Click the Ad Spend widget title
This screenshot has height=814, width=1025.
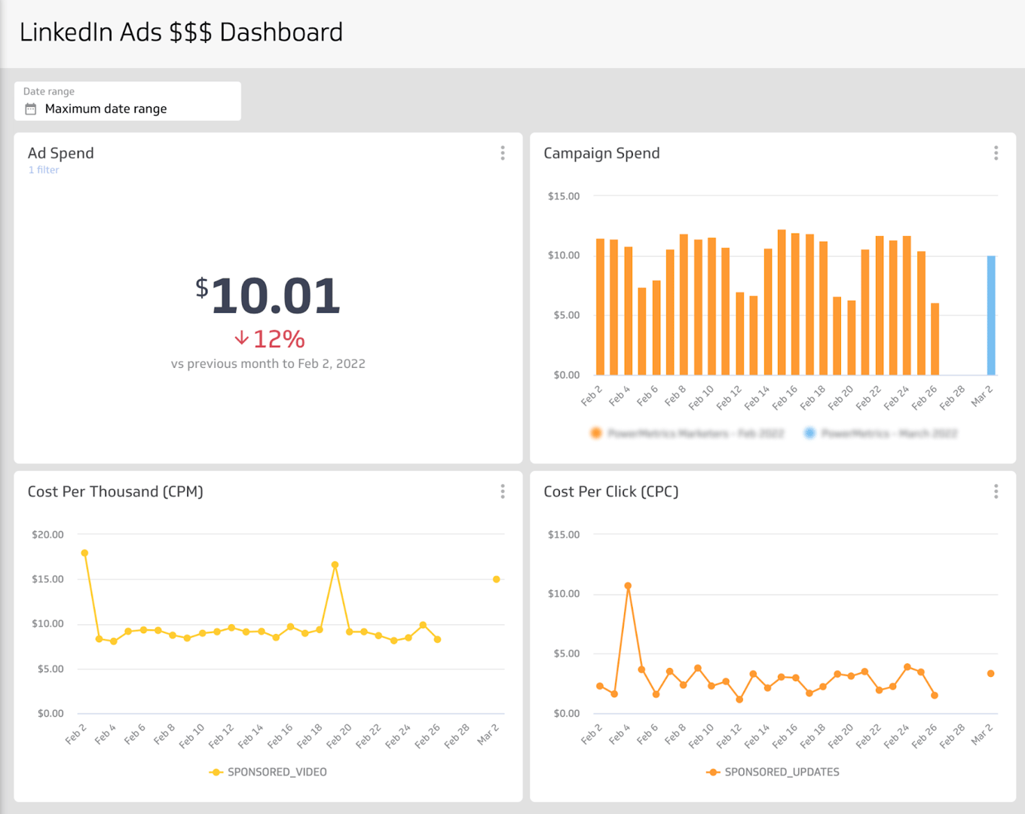click(x=61, y=154)
